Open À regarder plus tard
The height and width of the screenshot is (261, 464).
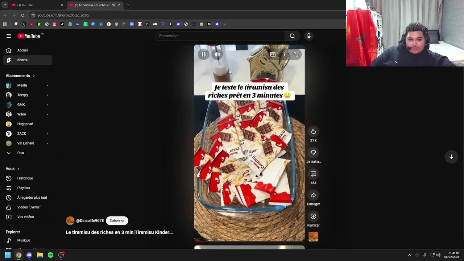click(x=28, y=198)
